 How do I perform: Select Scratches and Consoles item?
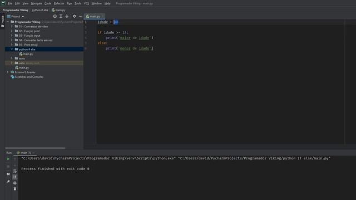point(29,77)
